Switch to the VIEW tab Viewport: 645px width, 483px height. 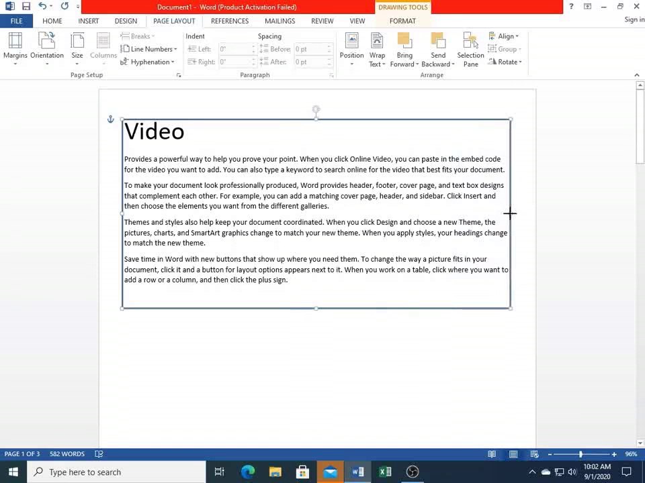[x=357, y=21]
